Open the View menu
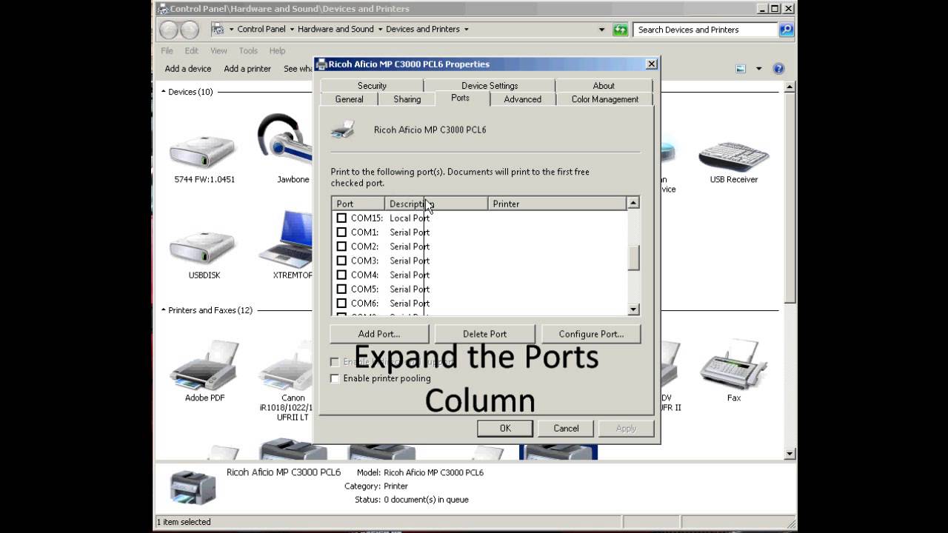 tap(218, 51)
